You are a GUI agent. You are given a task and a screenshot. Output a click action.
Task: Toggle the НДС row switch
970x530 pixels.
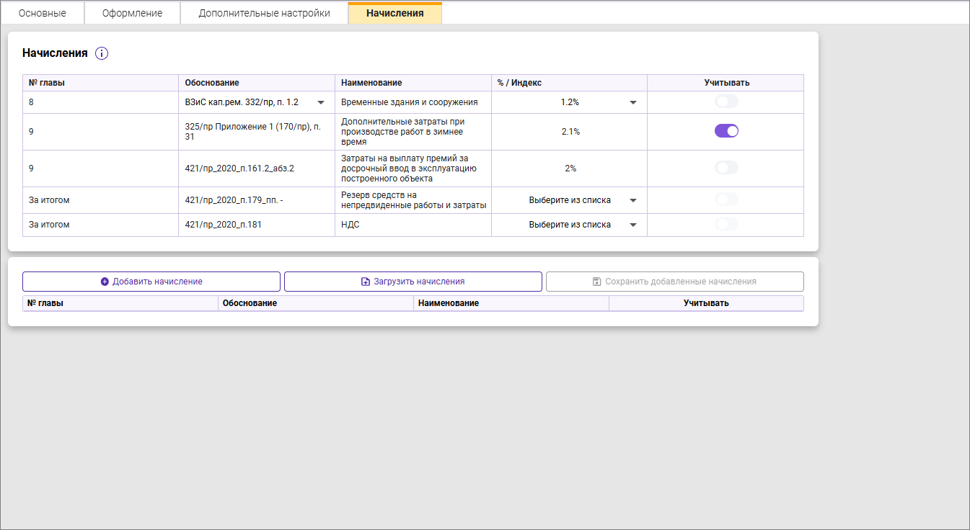[726, 225]
